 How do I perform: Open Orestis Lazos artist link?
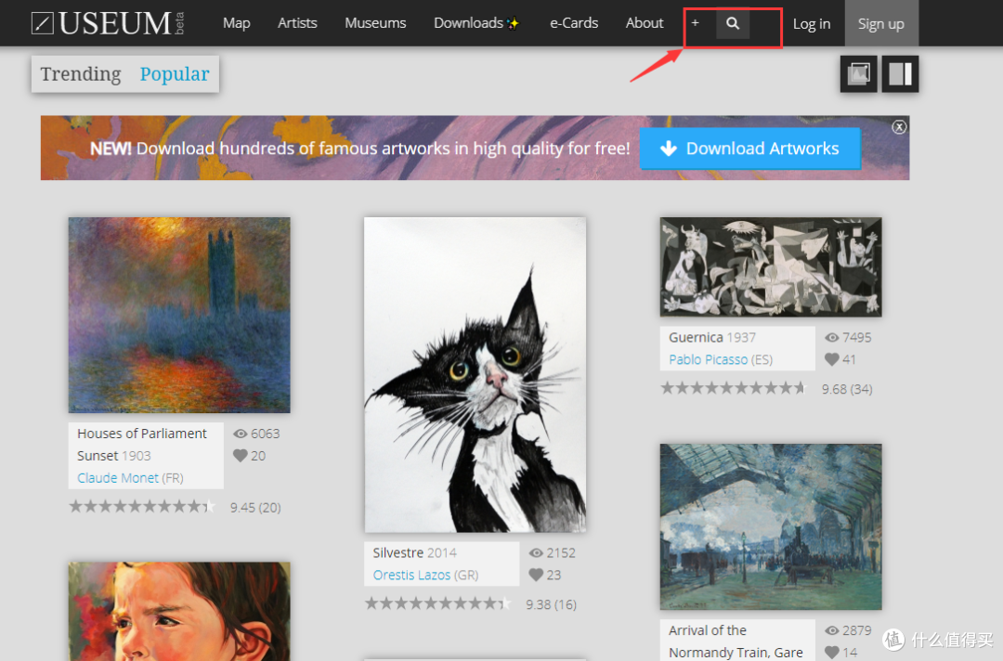tap(411, 575)
